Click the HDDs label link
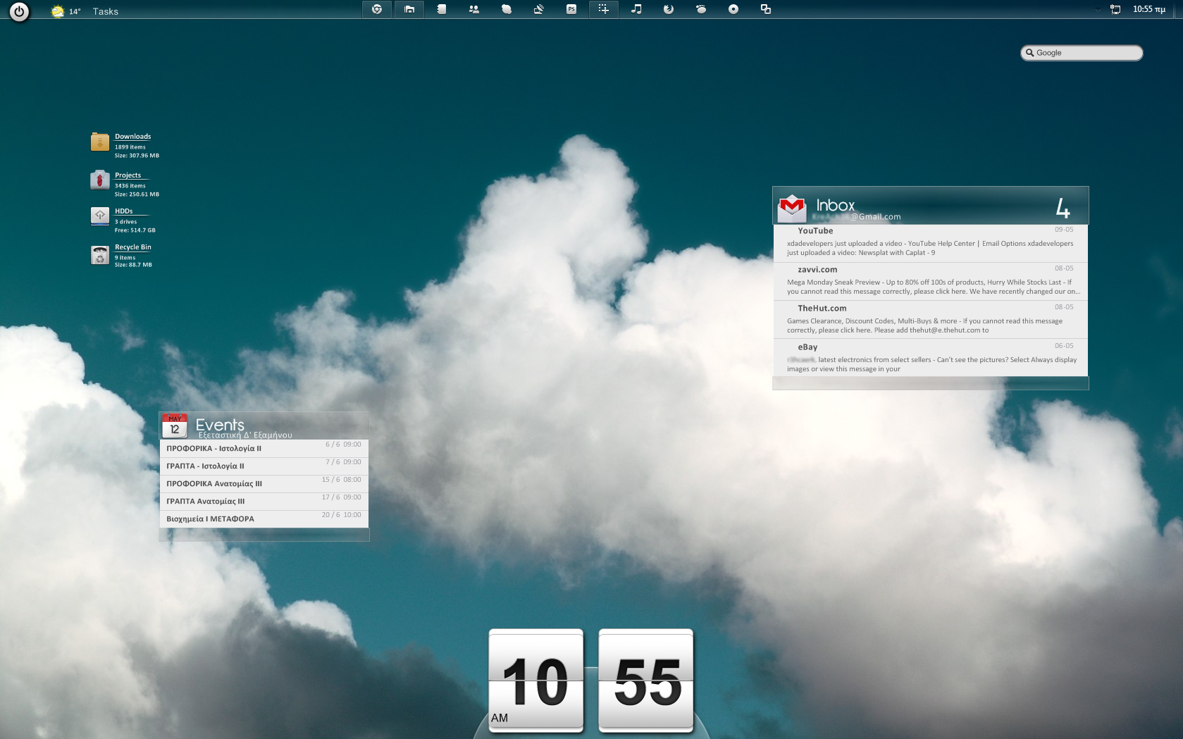 (124, 211)
